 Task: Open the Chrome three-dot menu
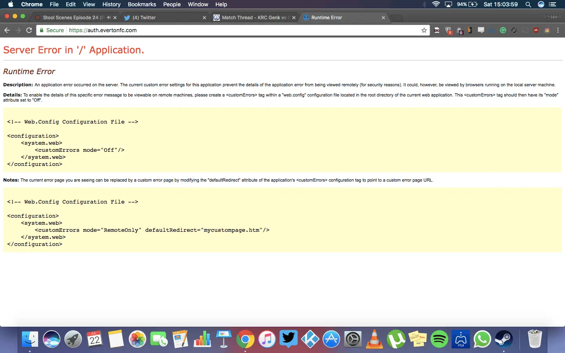point(558,30)
